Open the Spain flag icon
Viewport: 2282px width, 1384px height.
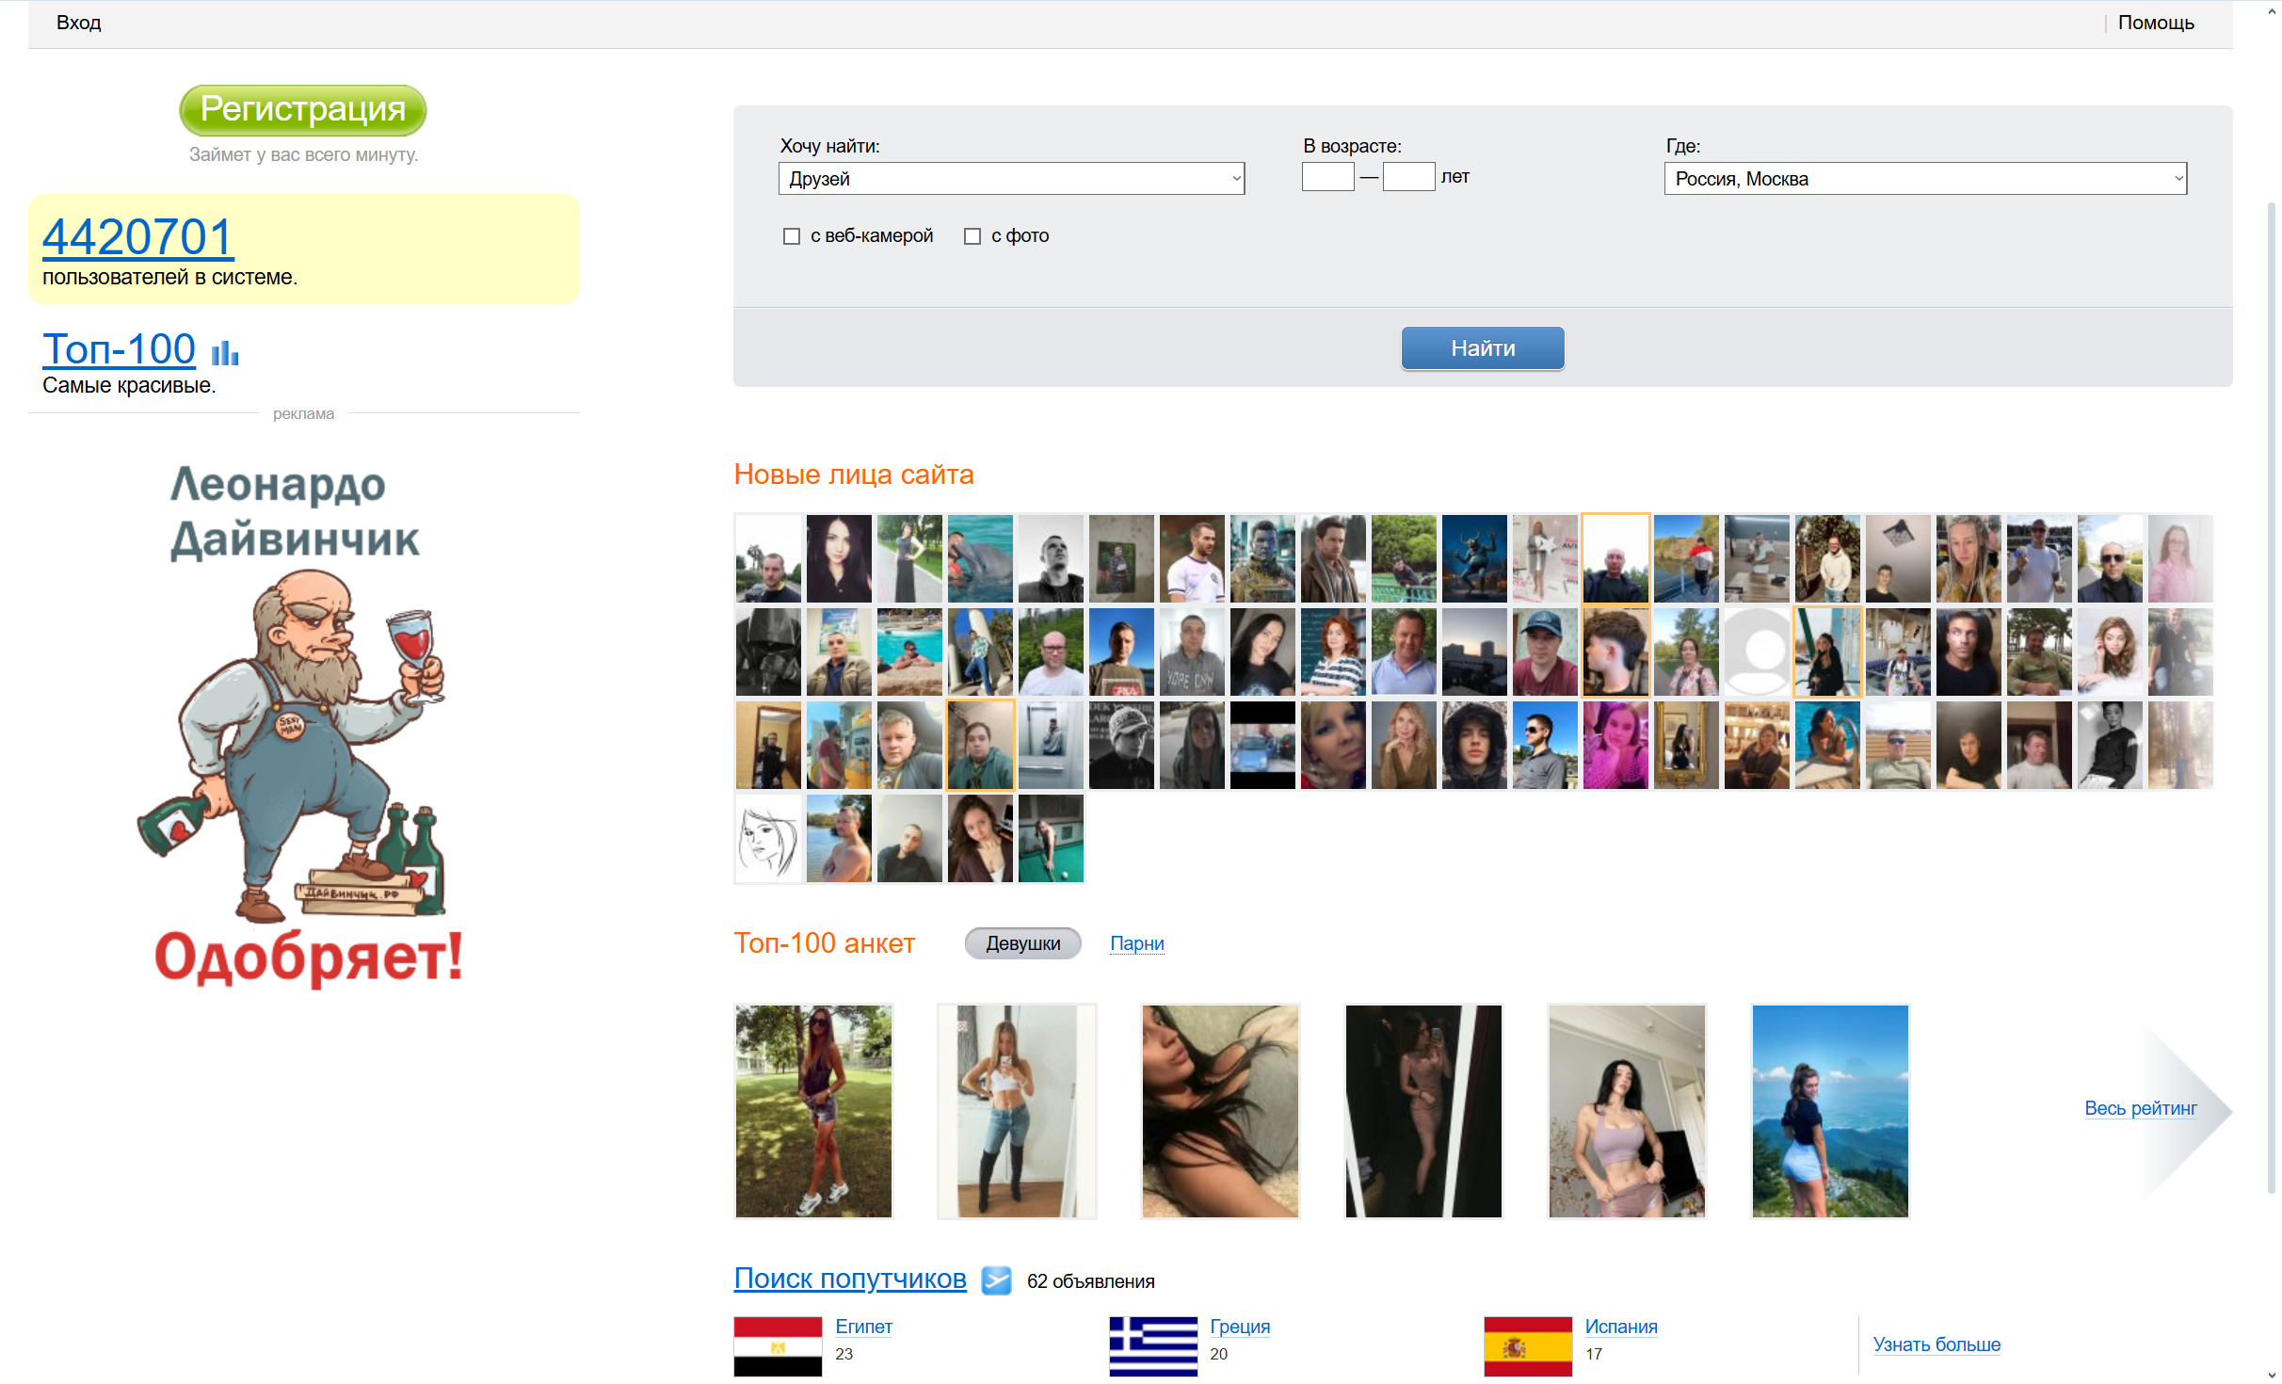click(1528, 1346)
